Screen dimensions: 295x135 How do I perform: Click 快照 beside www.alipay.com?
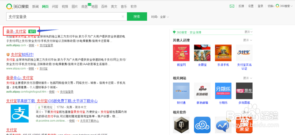(31, 69)
